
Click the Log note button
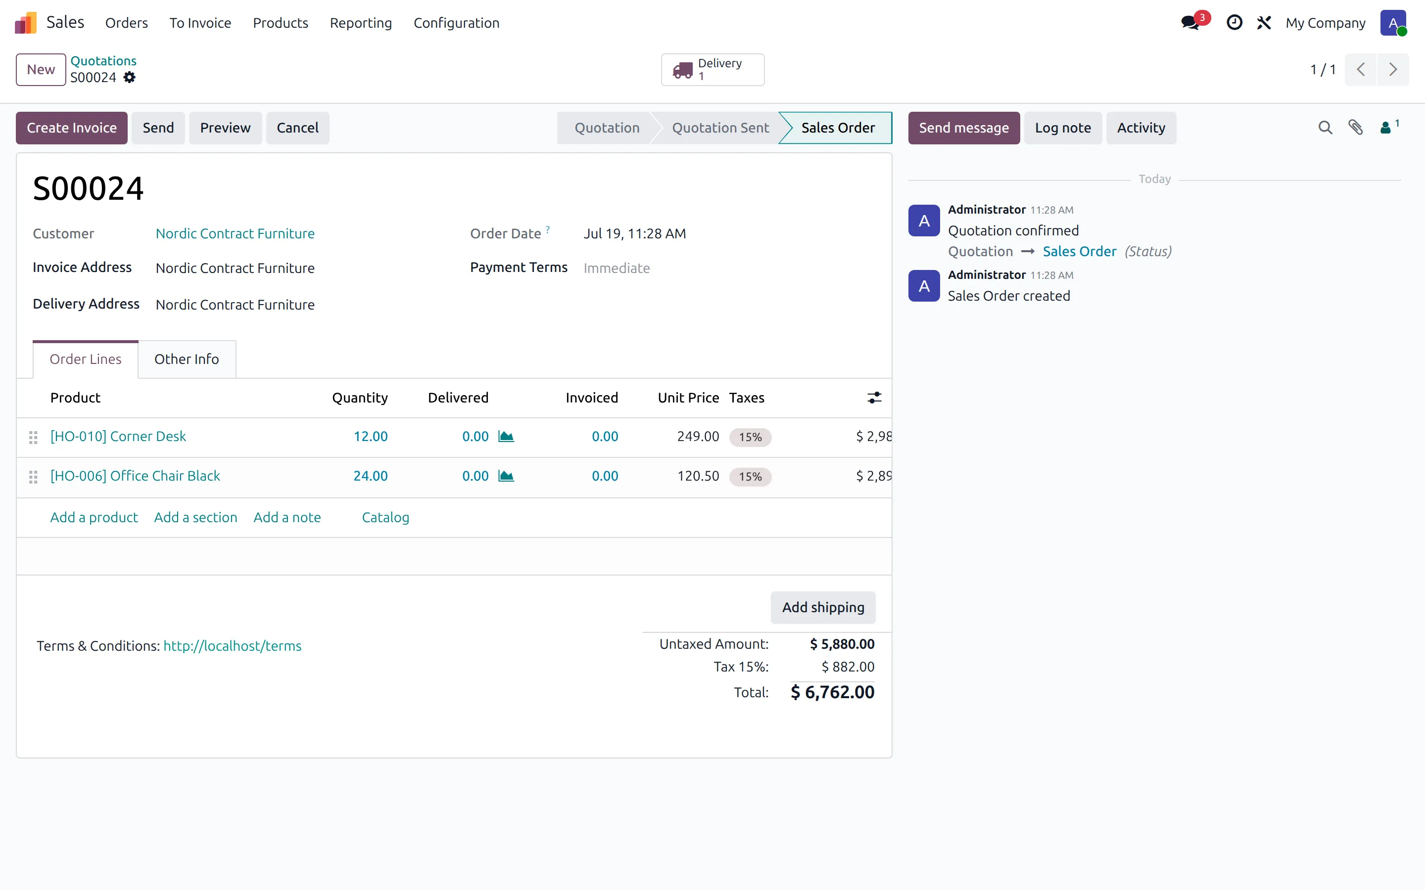(1063, 128)
